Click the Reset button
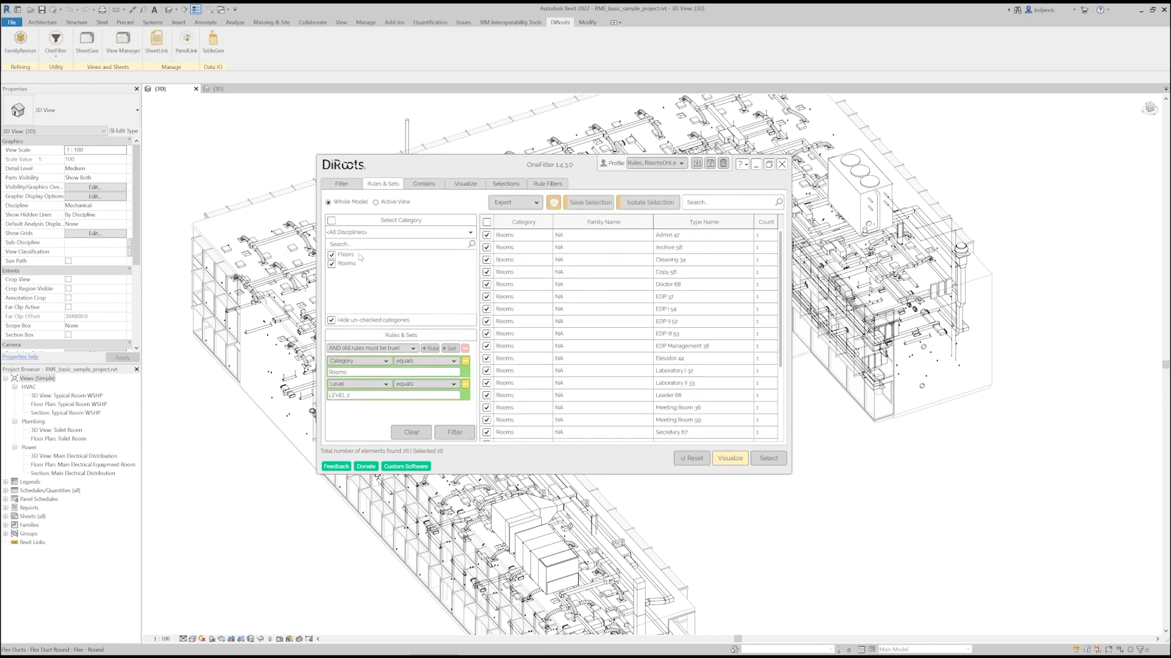The height and width of the screenshot is (658, 1171). coord(692,458)
